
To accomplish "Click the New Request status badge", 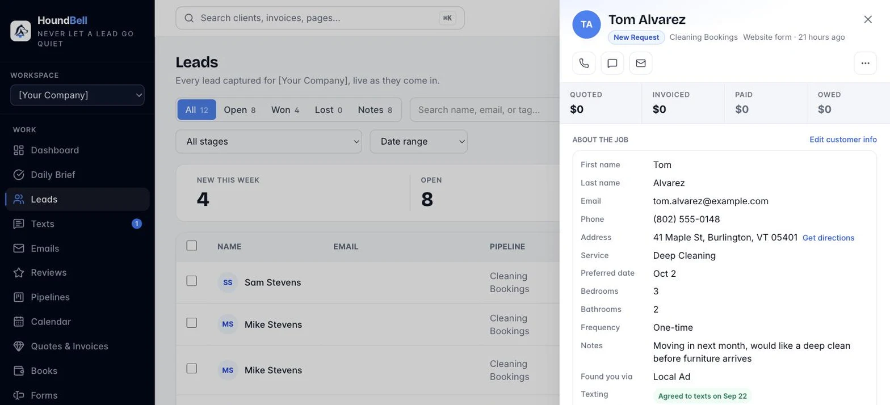I will click(x=636, y=37).
